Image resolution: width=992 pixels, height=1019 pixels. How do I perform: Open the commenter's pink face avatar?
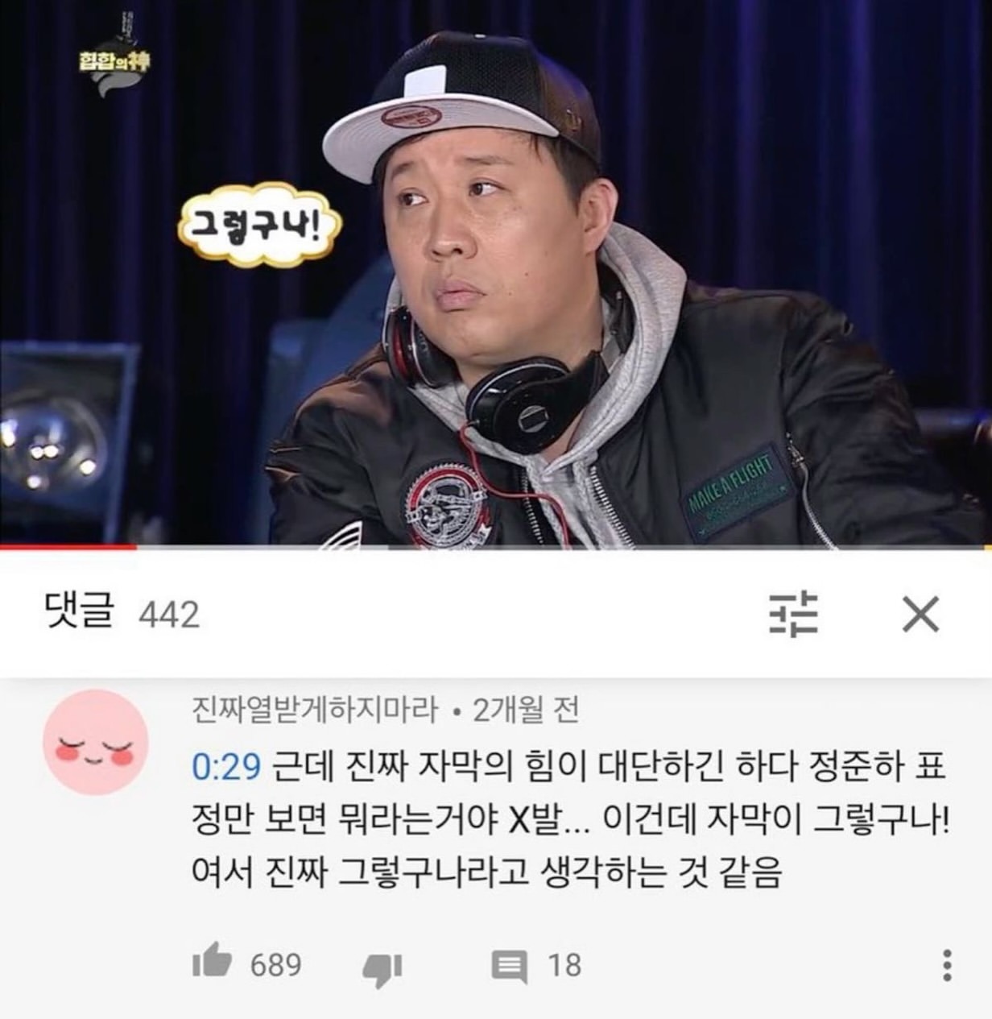pyautogui.click(x=96, y=742)
